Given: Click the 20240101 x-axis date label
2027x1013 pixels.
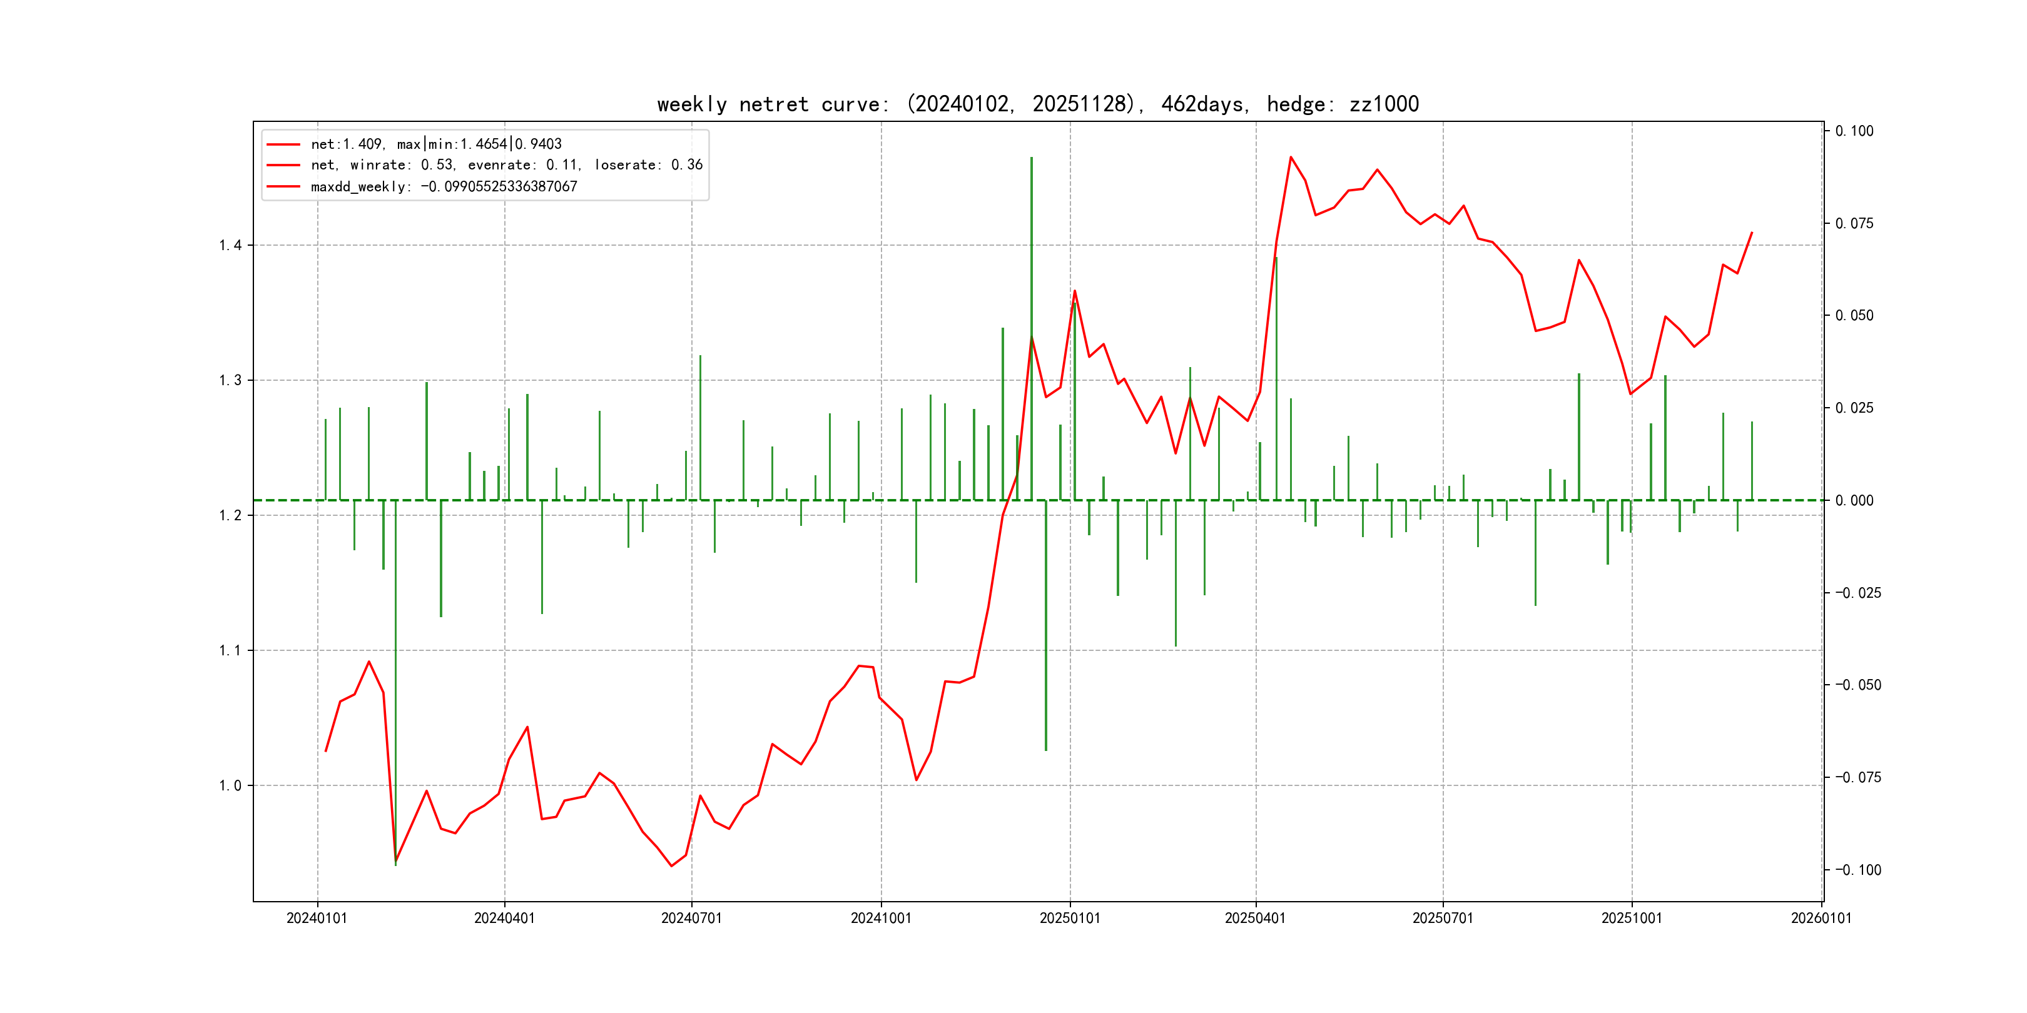Looking at the screenshot, I should 317,918.
